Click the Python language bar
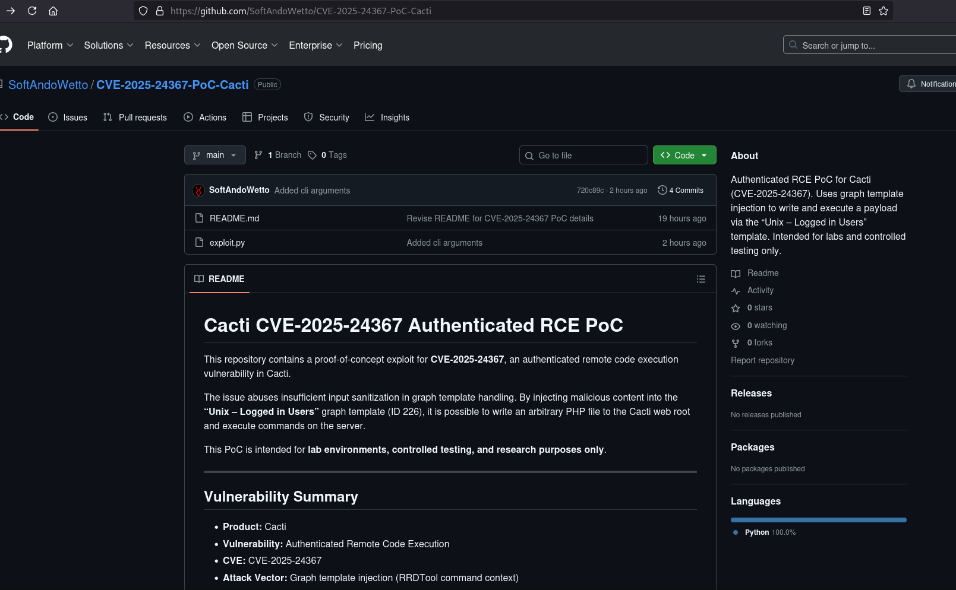Image resolution: width=956 pixels, height=590 pixels. [818, 520]
